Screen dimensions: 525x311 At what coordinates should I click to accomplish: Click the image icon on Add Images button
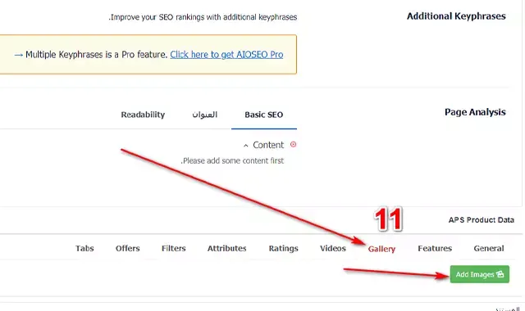click(500, 274)
